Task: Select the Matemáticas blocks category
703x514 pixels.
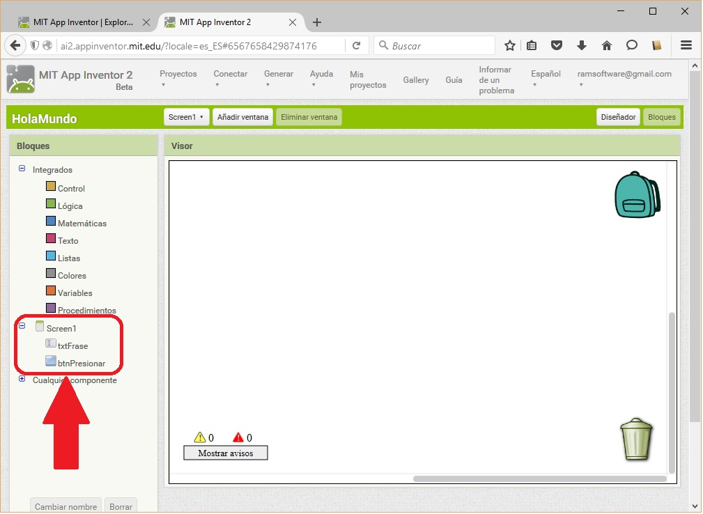Action: tap(82, 224)
